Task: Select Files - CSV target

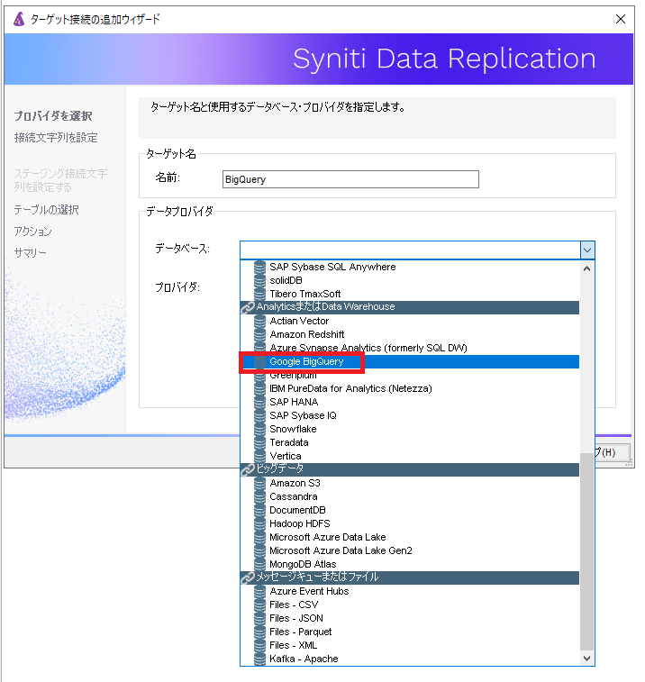Action: click(x=410, y=605)
